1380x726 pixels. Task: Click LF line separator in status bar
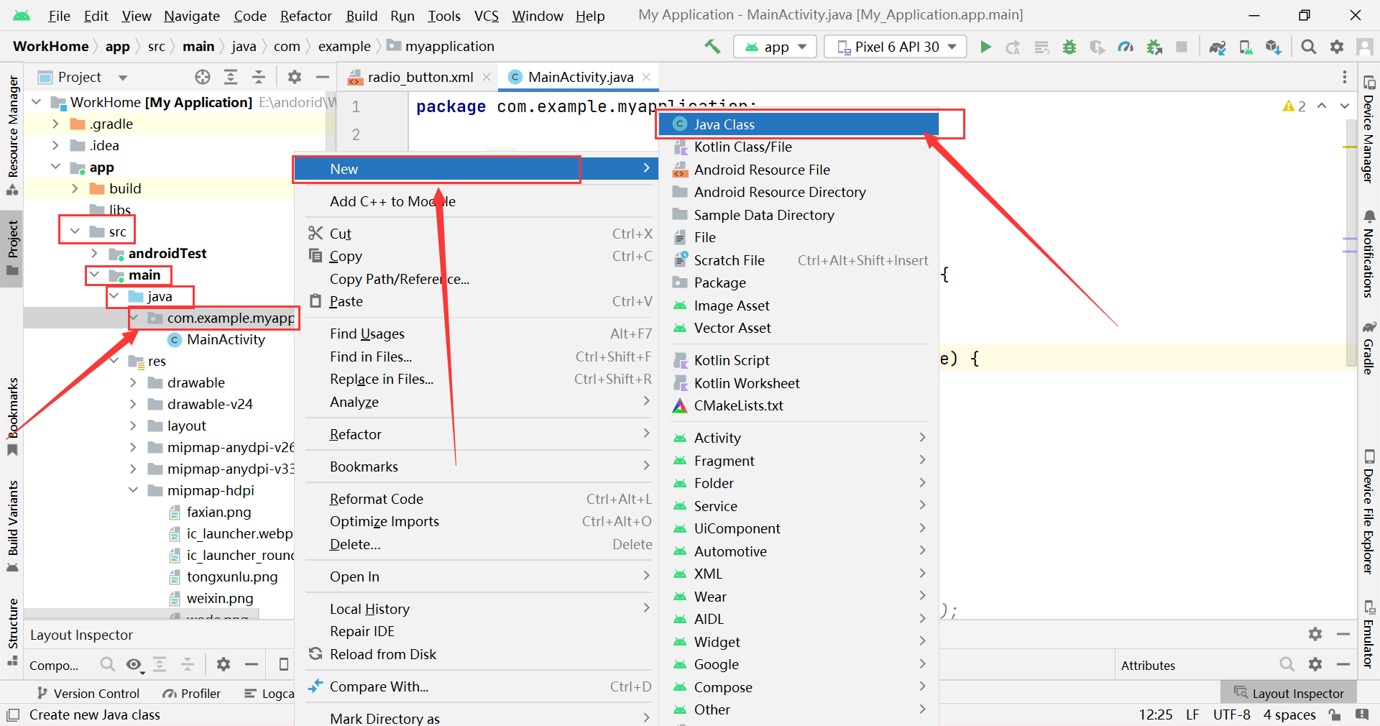pyautogui.click(x=1192, y=714)
